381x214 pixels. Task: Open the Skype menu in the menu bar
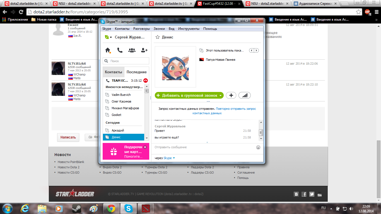107,29
